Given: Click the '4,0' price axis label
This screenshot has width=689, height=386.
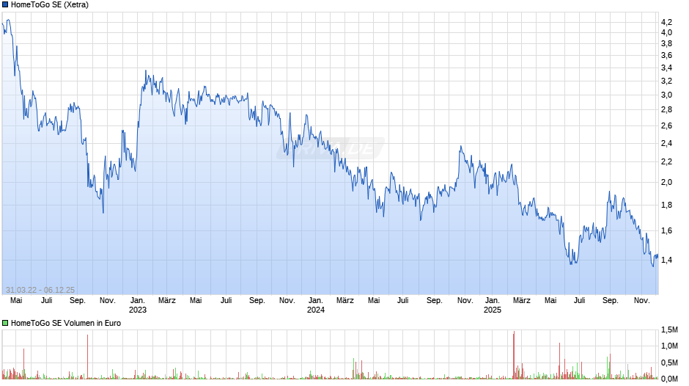Looking at the screenshot, I should 666,32.
